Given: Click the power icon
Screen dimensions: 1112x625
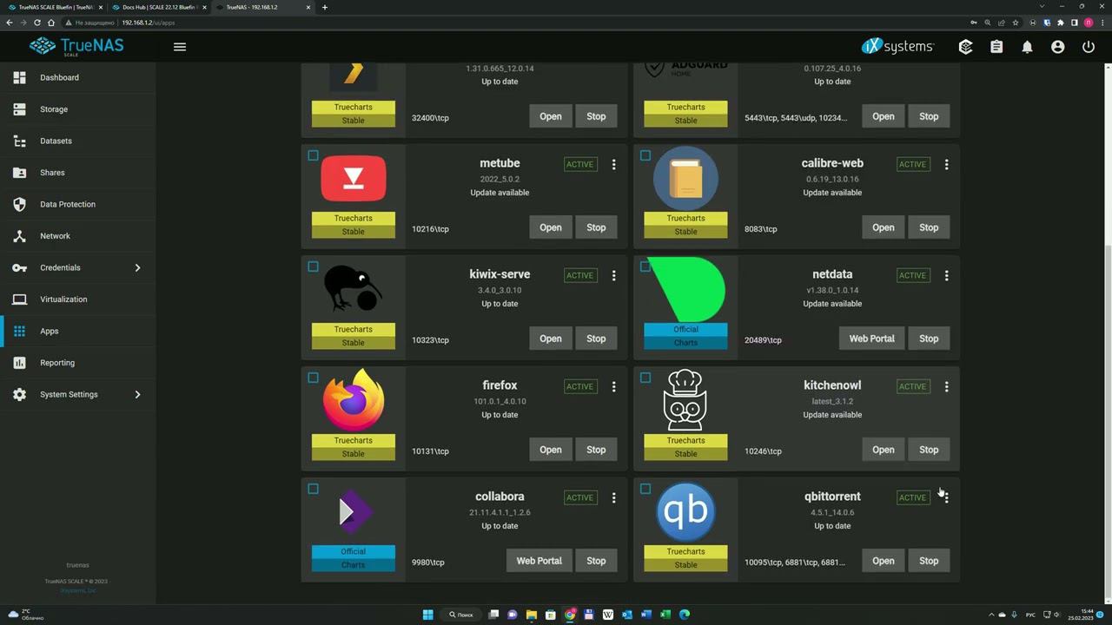Looking at the screenshot, I should 1089,47.
